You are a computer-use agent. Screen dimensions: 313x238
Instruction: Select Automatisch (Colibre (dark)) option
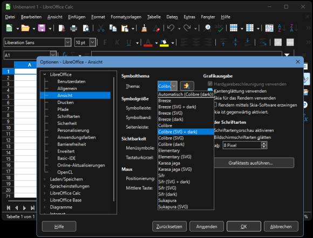186,94
